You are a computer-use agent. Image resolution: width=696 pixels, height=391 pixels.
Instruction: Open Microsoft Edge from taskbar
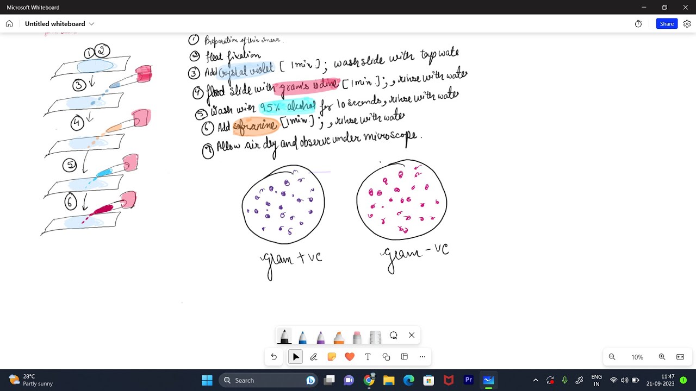(x=409, y=380)
